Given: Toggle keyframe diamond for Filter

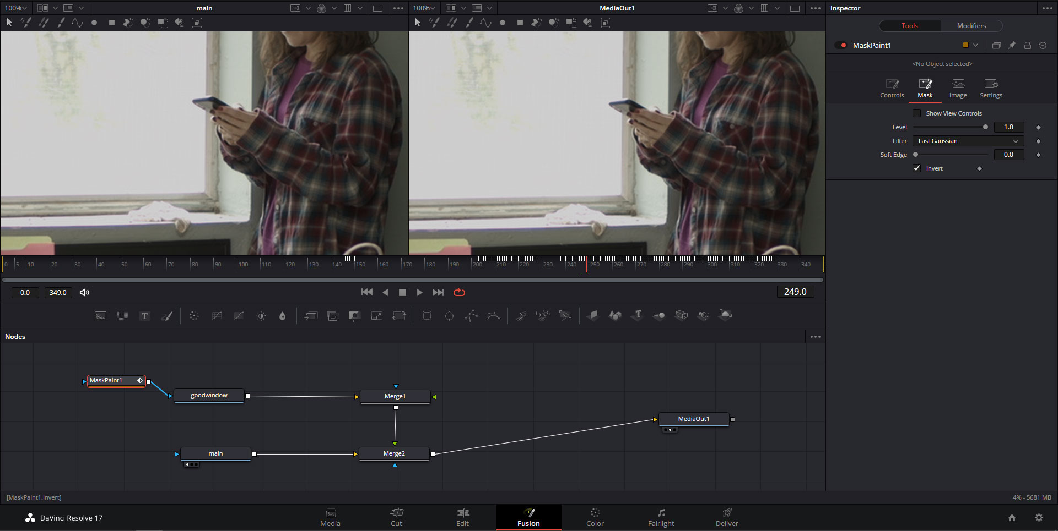Looking at the screenshot, I should tap(1039, 141).
